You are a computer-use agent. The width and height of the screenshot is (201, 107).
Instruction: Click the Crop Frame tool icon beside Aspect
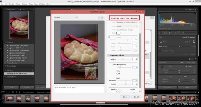161,42
